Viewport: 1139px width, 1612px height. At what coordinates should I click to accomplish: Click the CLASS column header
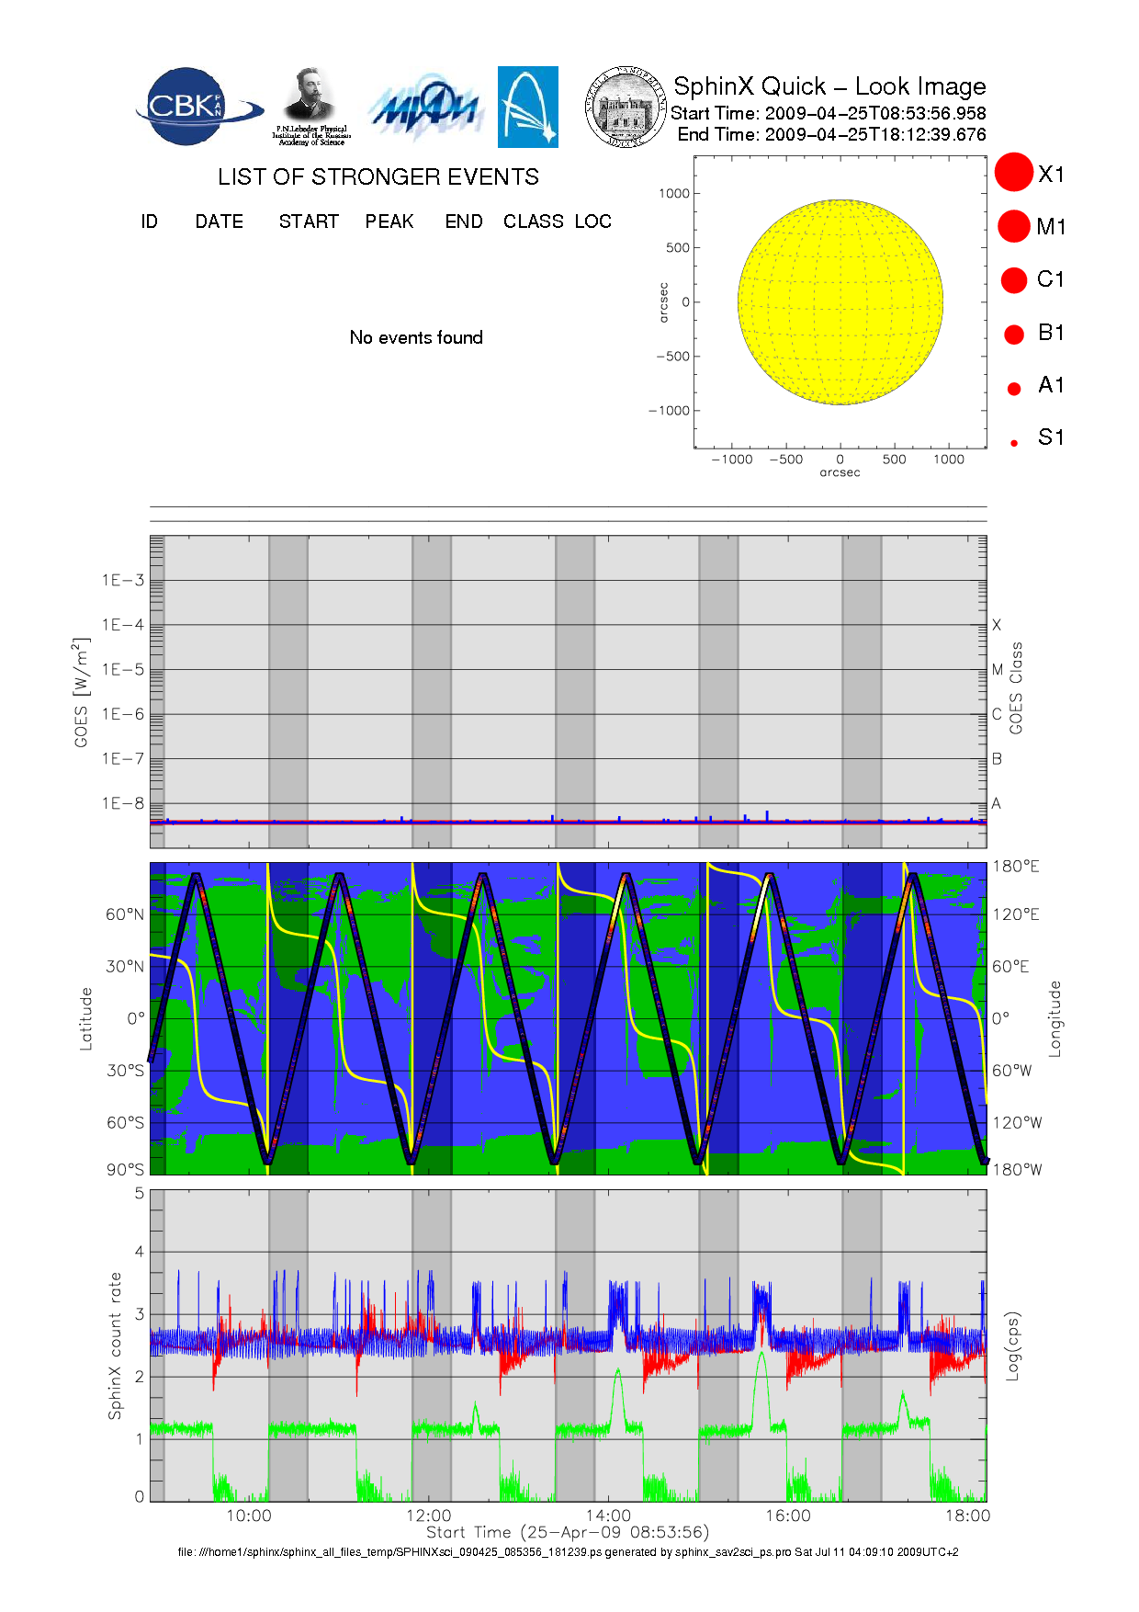[x=533, y=221]
